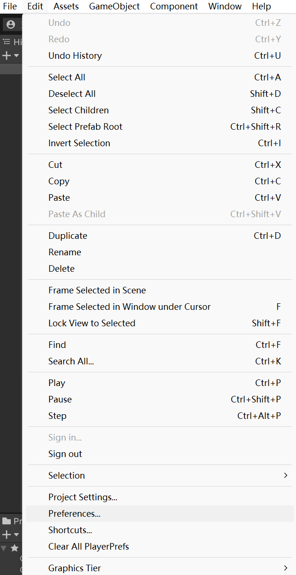Viewport: 296px width, 575px height.
Task: Open the Hierarchy create dropdown arrow
Action: 16,56
